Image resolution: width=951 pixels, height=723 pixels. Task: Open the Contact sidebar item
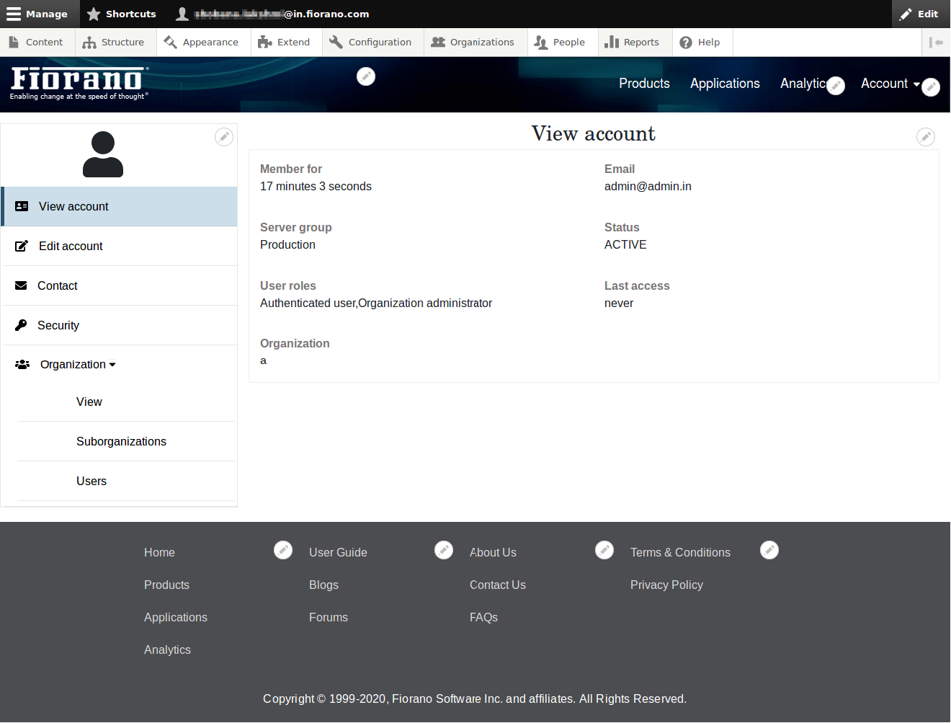119,286
